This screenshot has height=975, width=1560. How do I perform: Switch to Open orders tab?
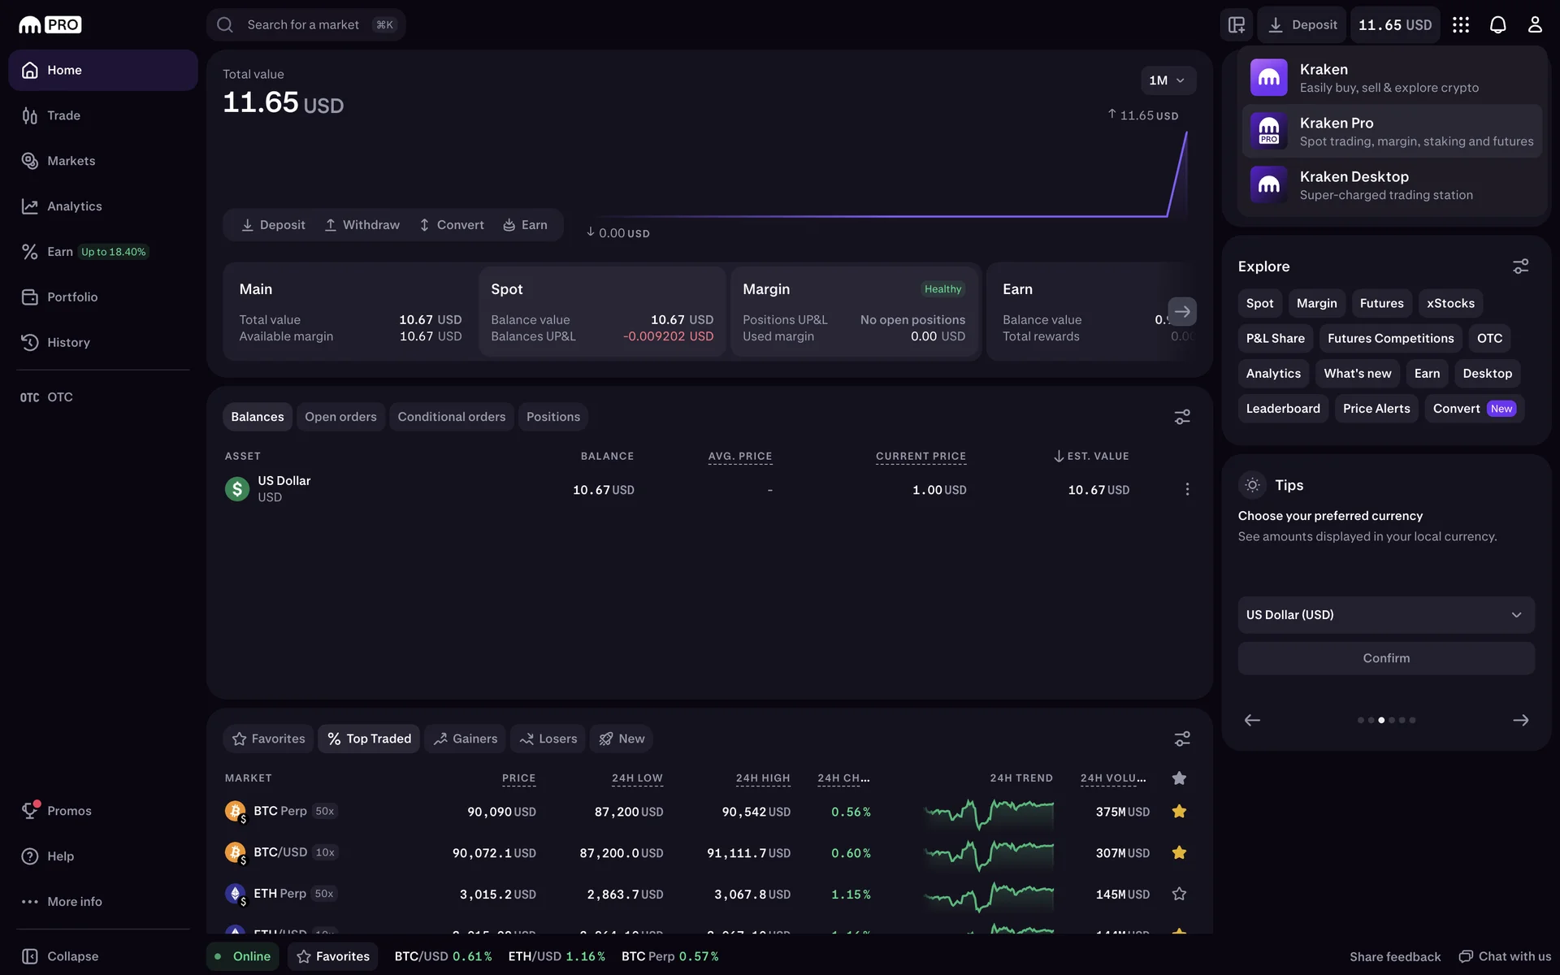[x=340, y=417]
